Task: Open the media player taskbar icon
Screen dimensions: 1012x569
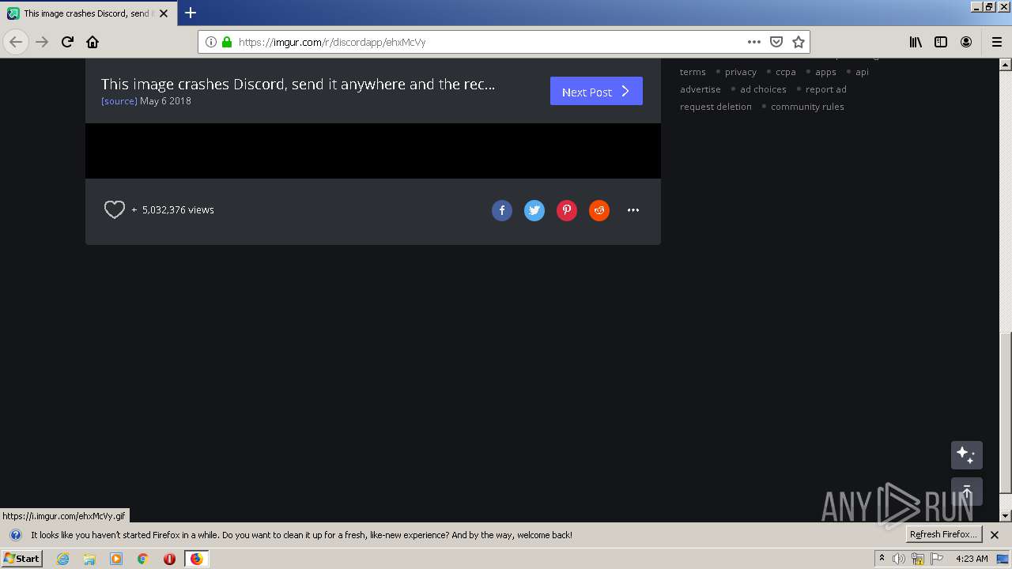Action: (x=116, y=559)
